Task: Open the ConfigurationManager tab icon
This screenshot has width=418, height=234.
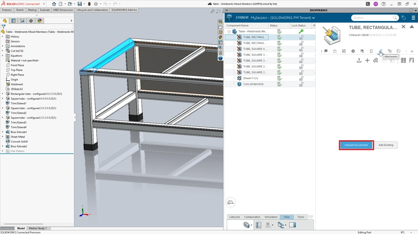Action: coord(22,21)
